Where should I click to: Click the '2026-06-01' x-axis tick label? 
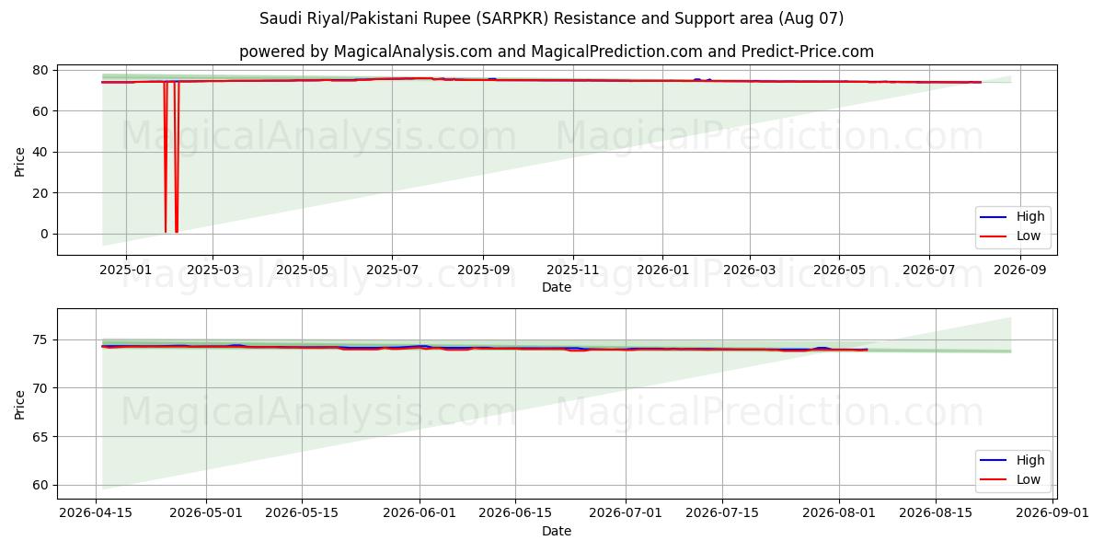pos(420,513)
